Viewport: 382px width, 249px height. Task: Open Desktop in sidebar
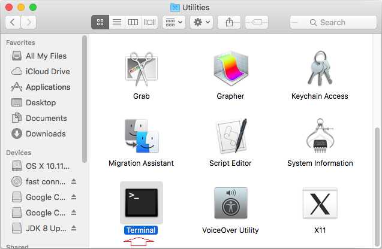34,102
